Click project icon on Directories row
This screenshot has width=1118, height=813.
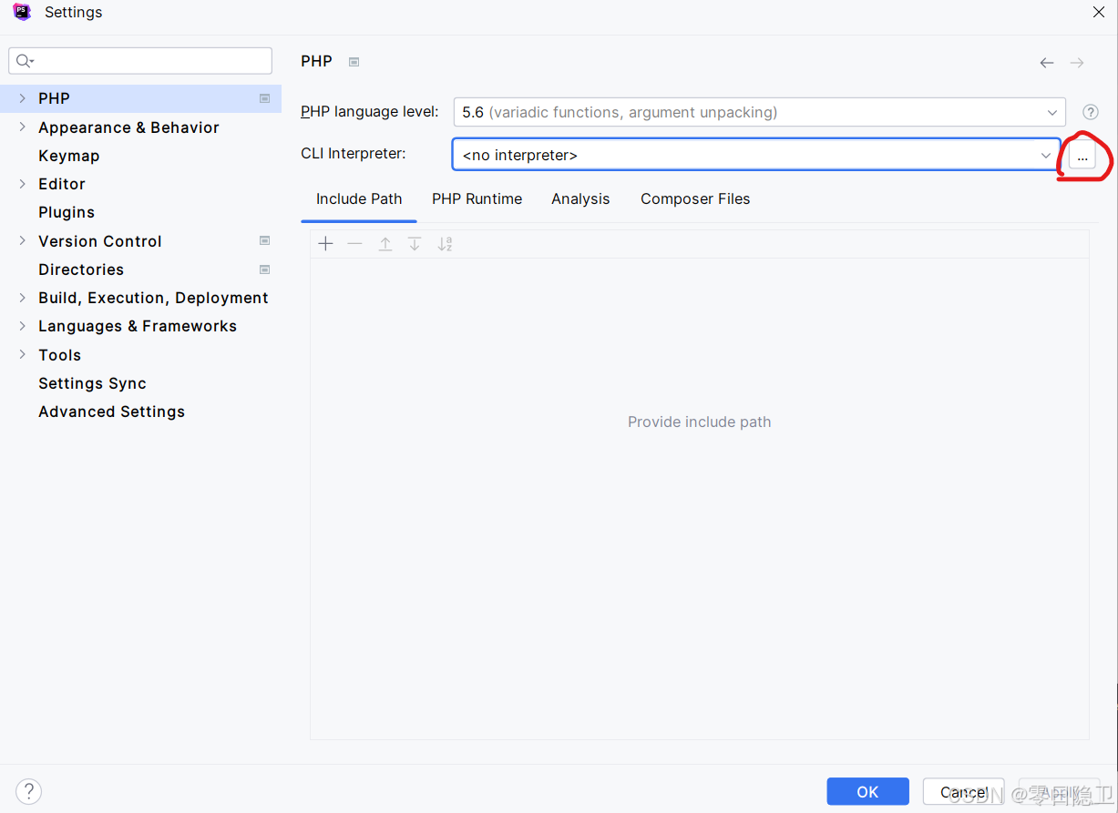pos(264,269)
